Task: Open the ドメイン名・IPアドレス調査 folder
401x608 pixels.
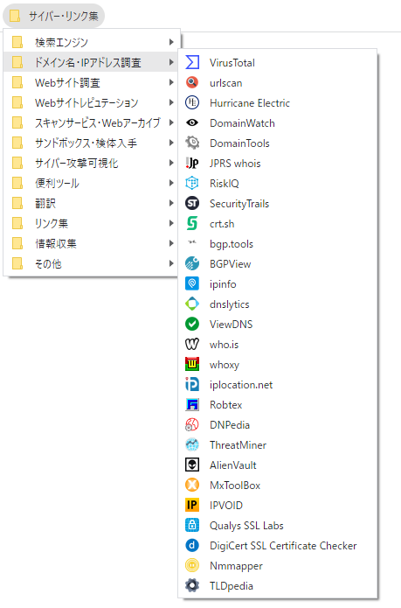Action: point(92,62)
